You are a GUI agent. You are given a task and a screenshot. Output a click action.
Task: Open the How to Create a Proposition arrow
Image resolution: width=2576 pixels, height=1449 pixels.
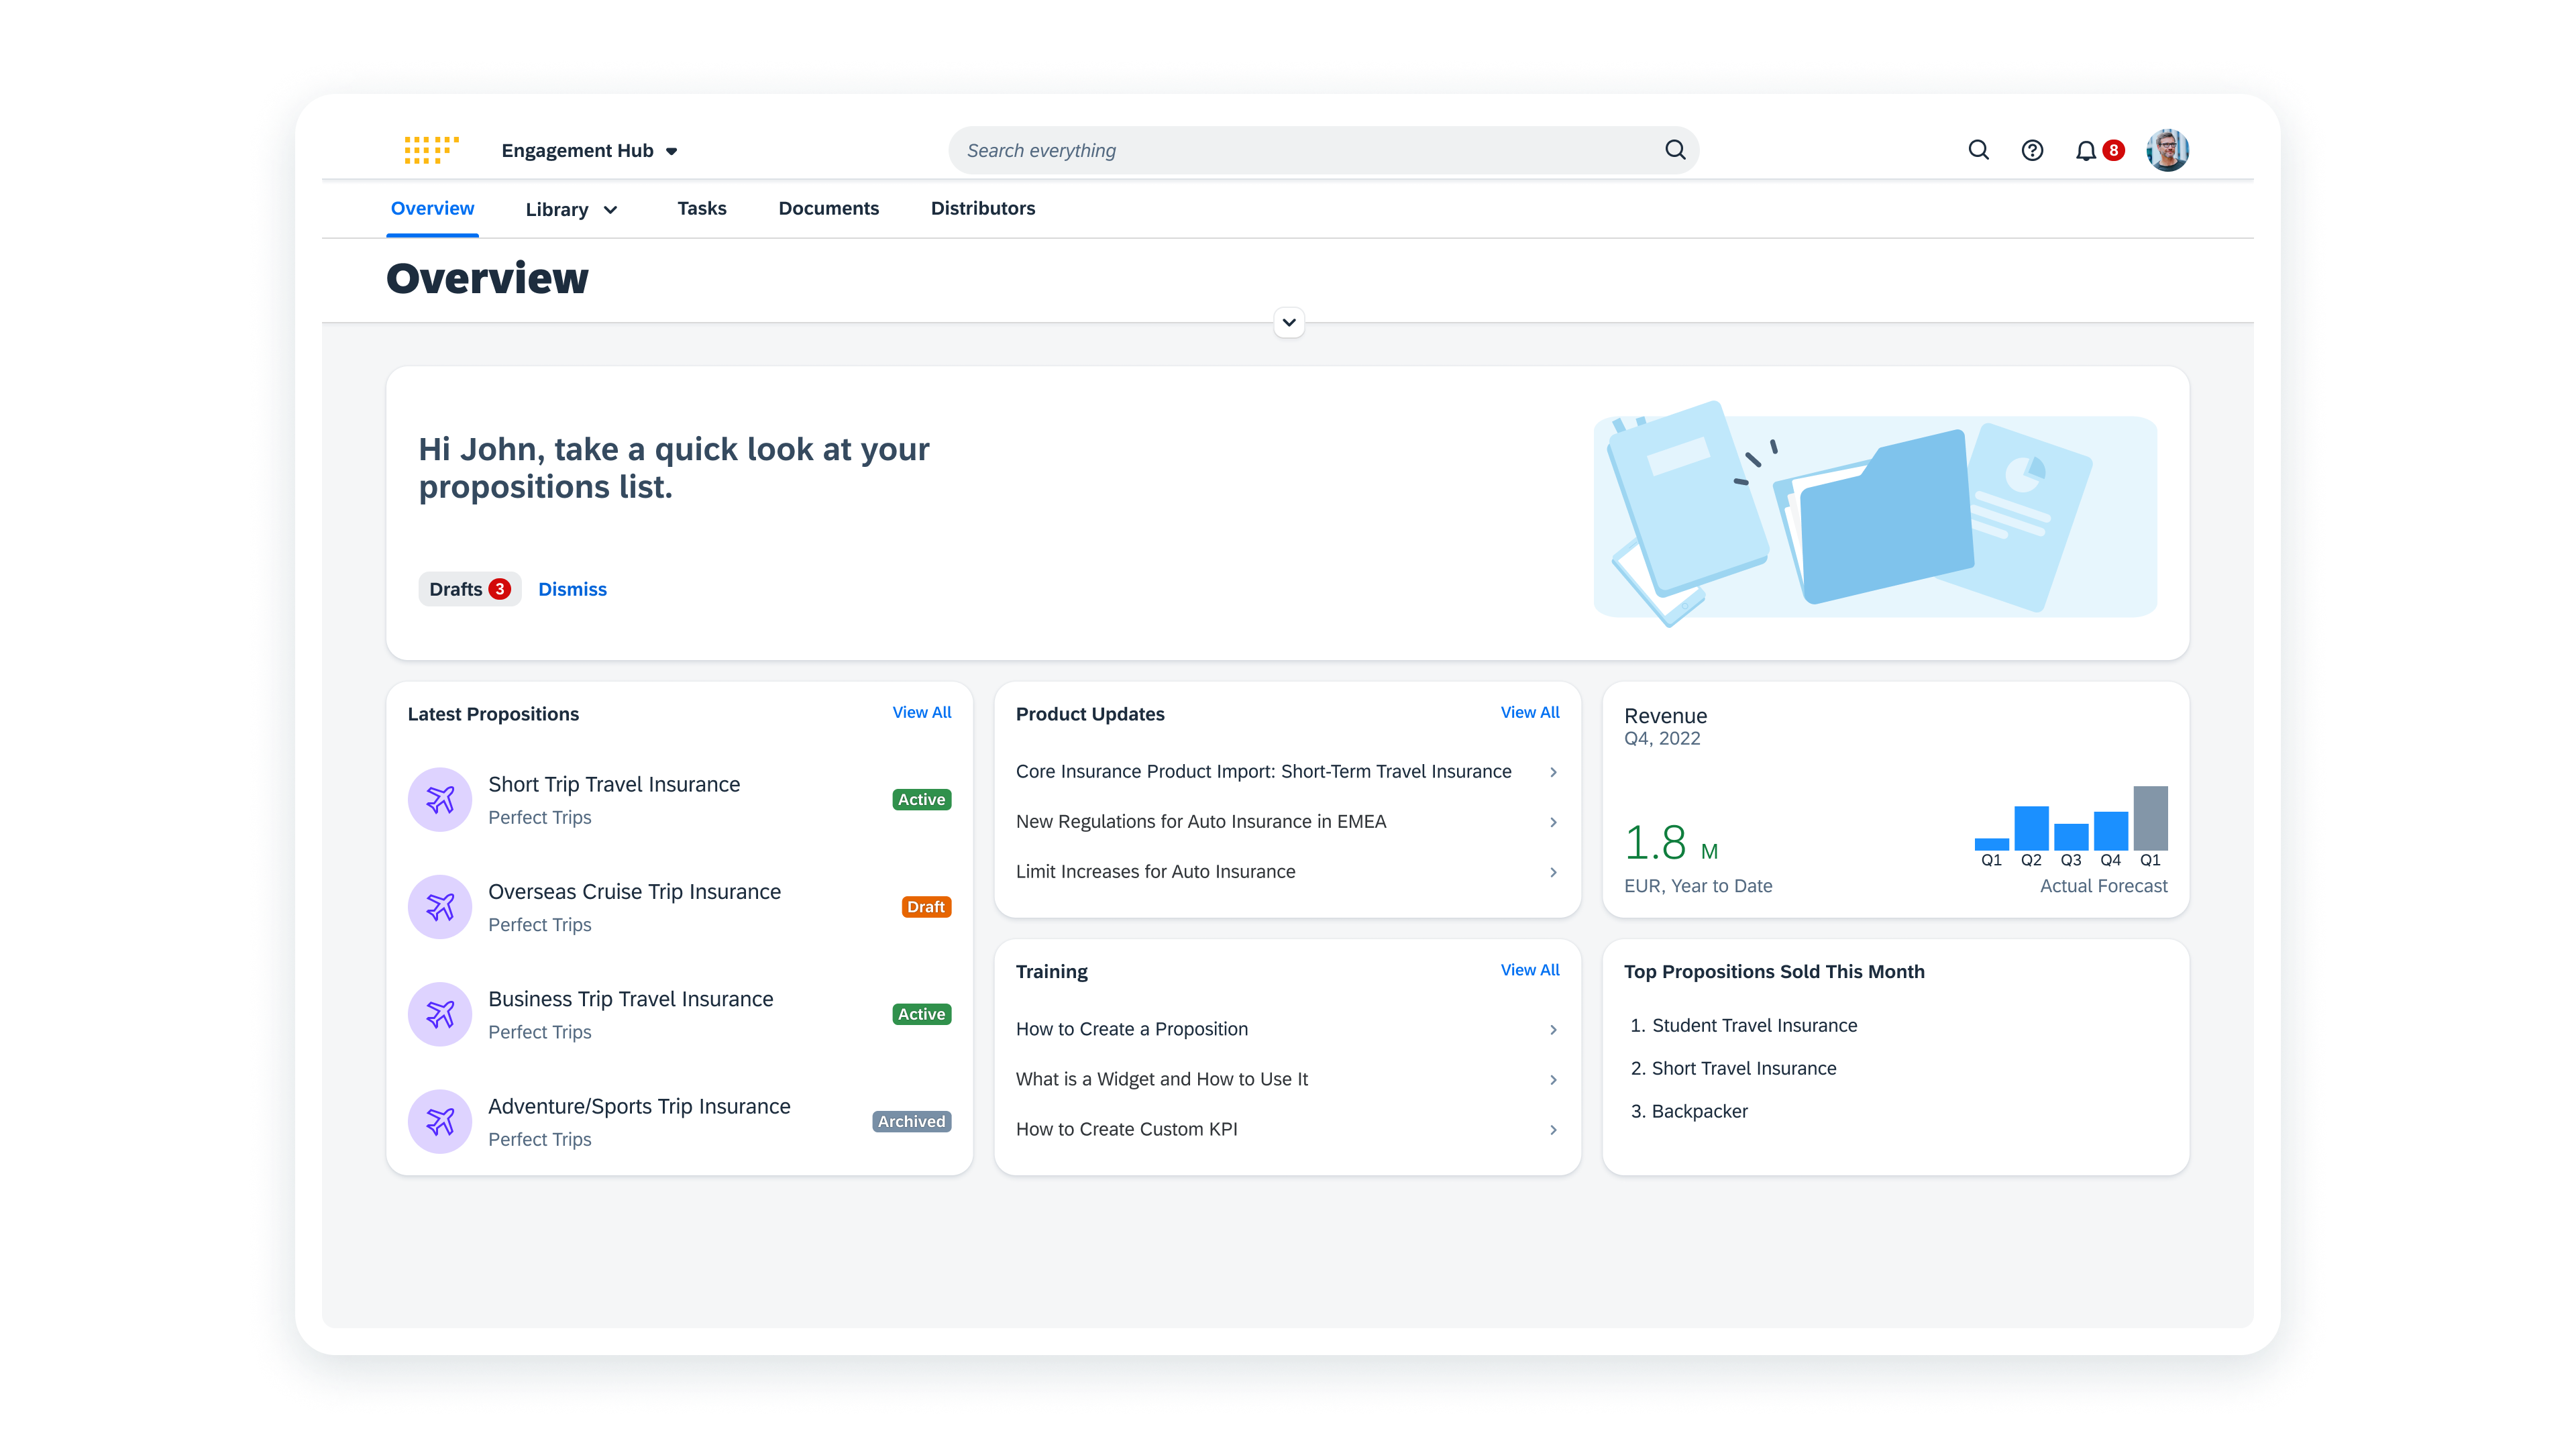(1553, 1030)
